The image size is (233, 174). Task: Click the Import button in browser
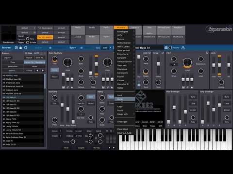(29, 58)
